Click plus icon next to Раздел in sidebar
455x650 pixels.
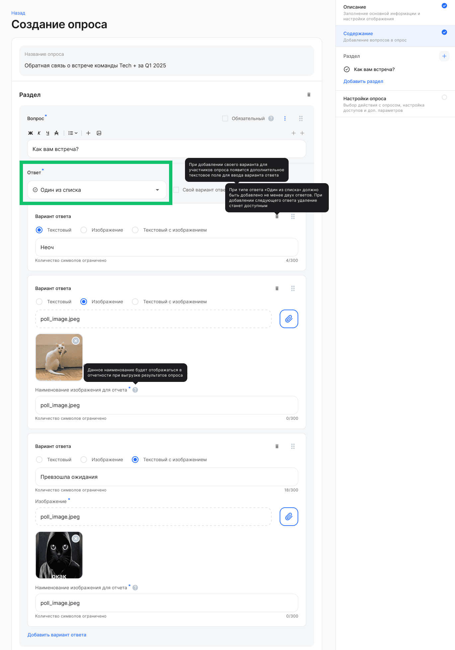click(x=444, y=56)
